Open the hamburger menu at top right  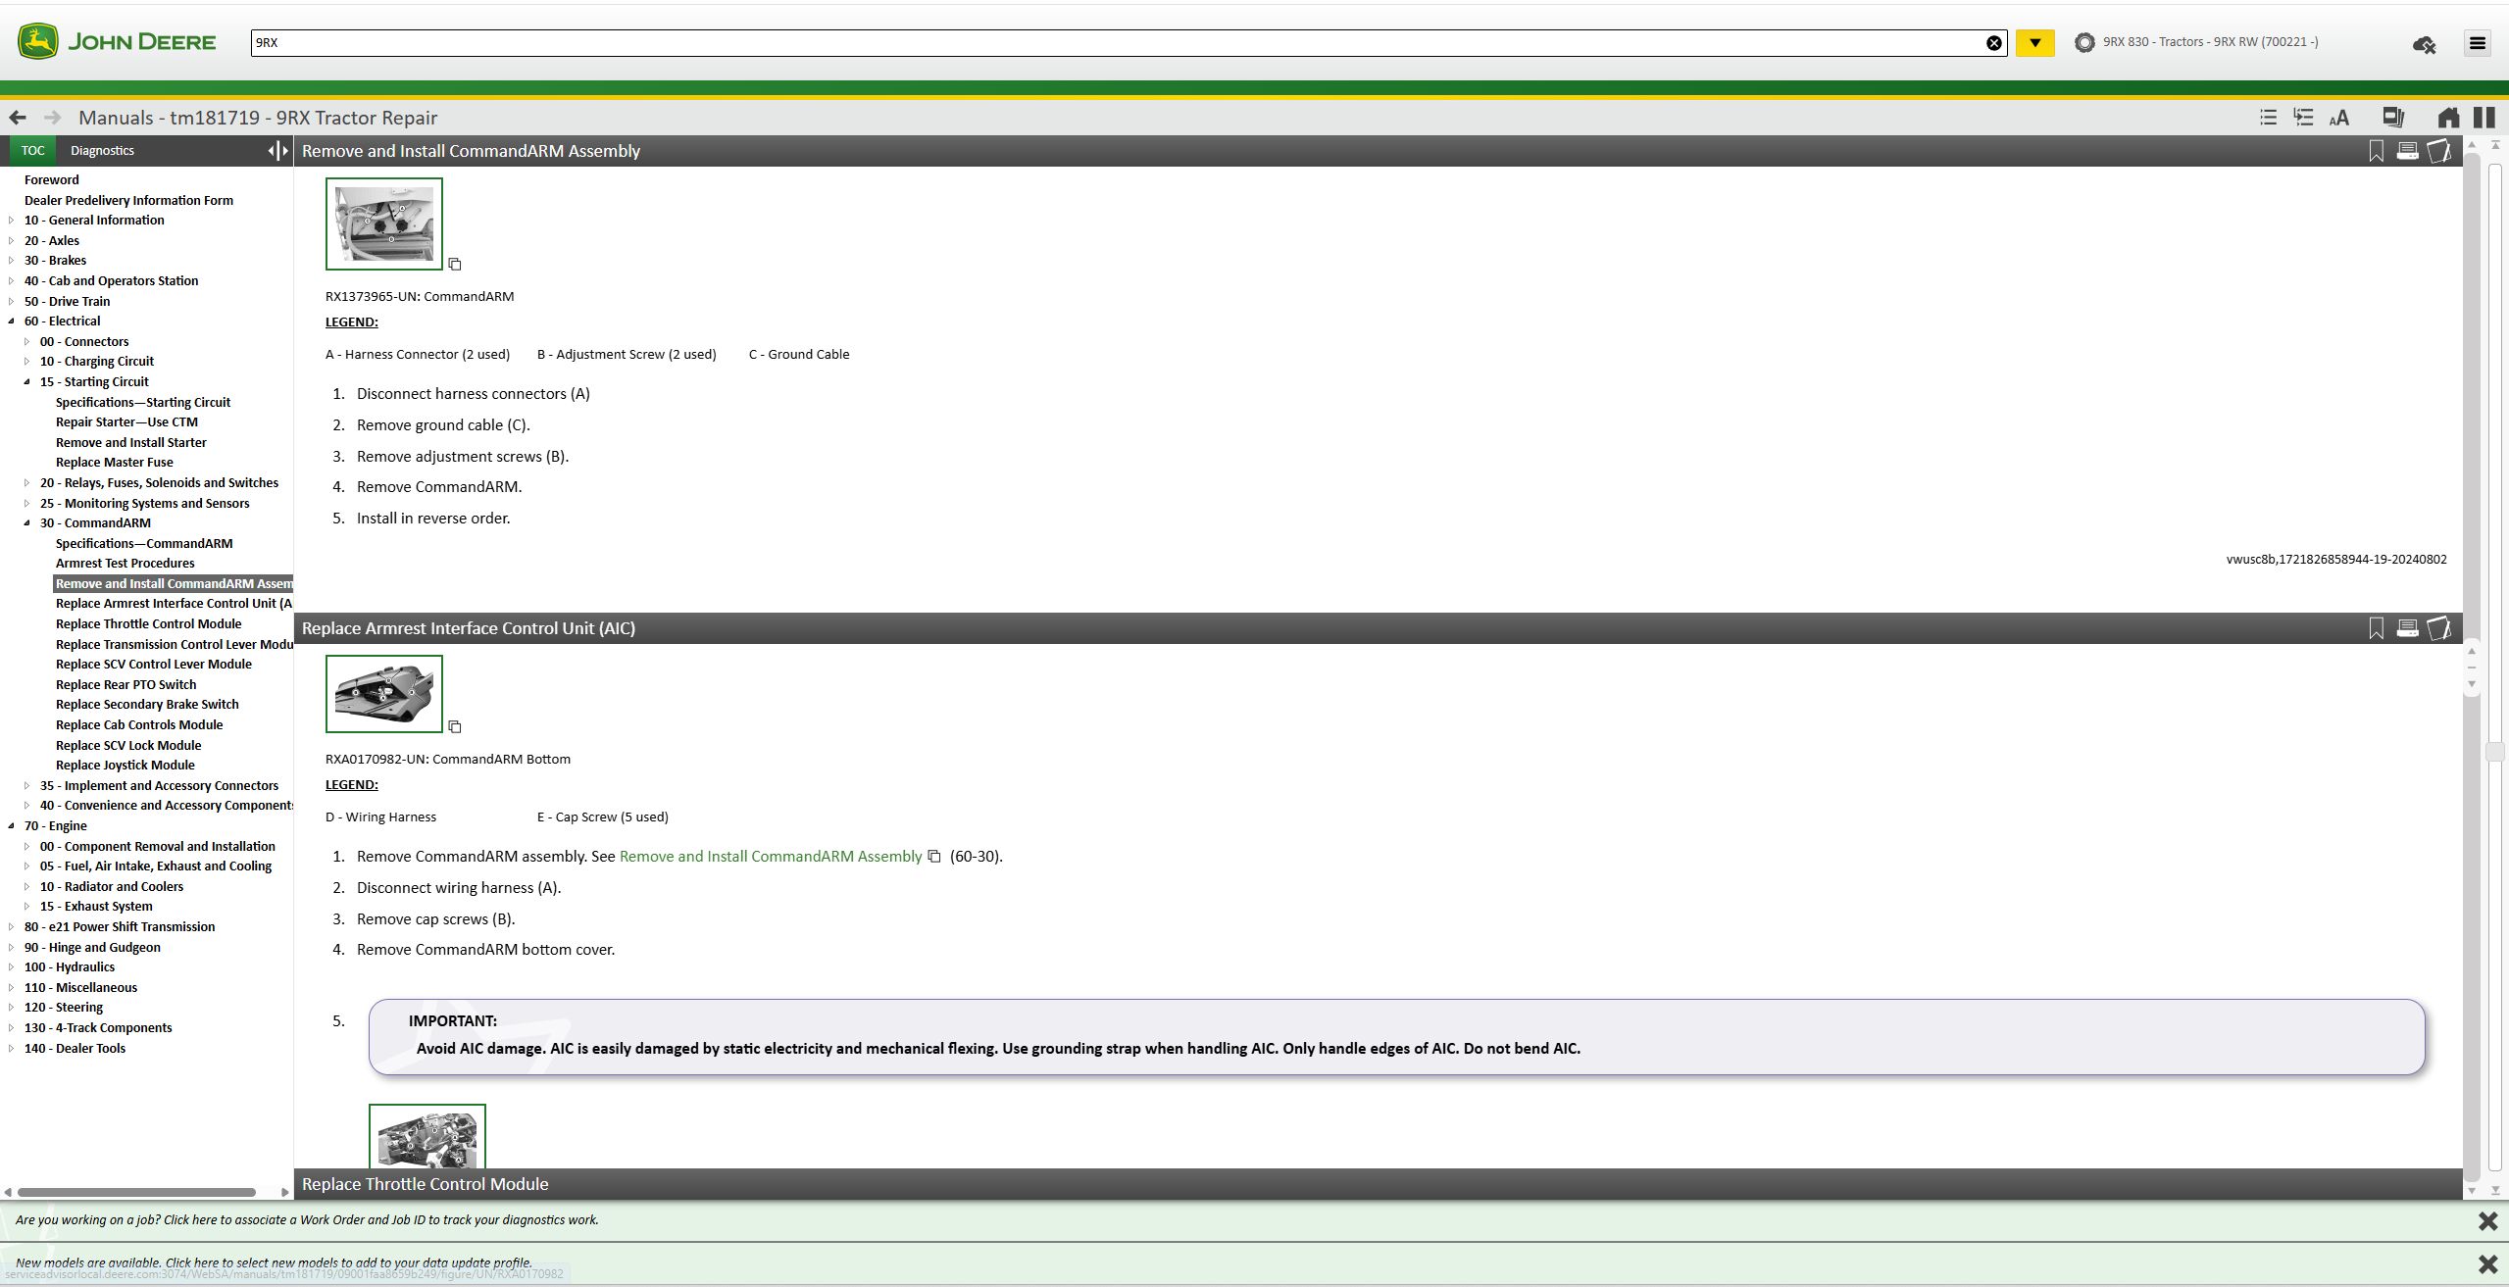tap(2478, 43)
